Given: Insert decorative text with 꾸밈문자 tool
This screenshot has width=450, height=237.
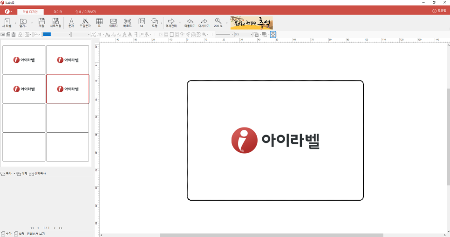Looking at the screenshot, I should click(85, 22).
